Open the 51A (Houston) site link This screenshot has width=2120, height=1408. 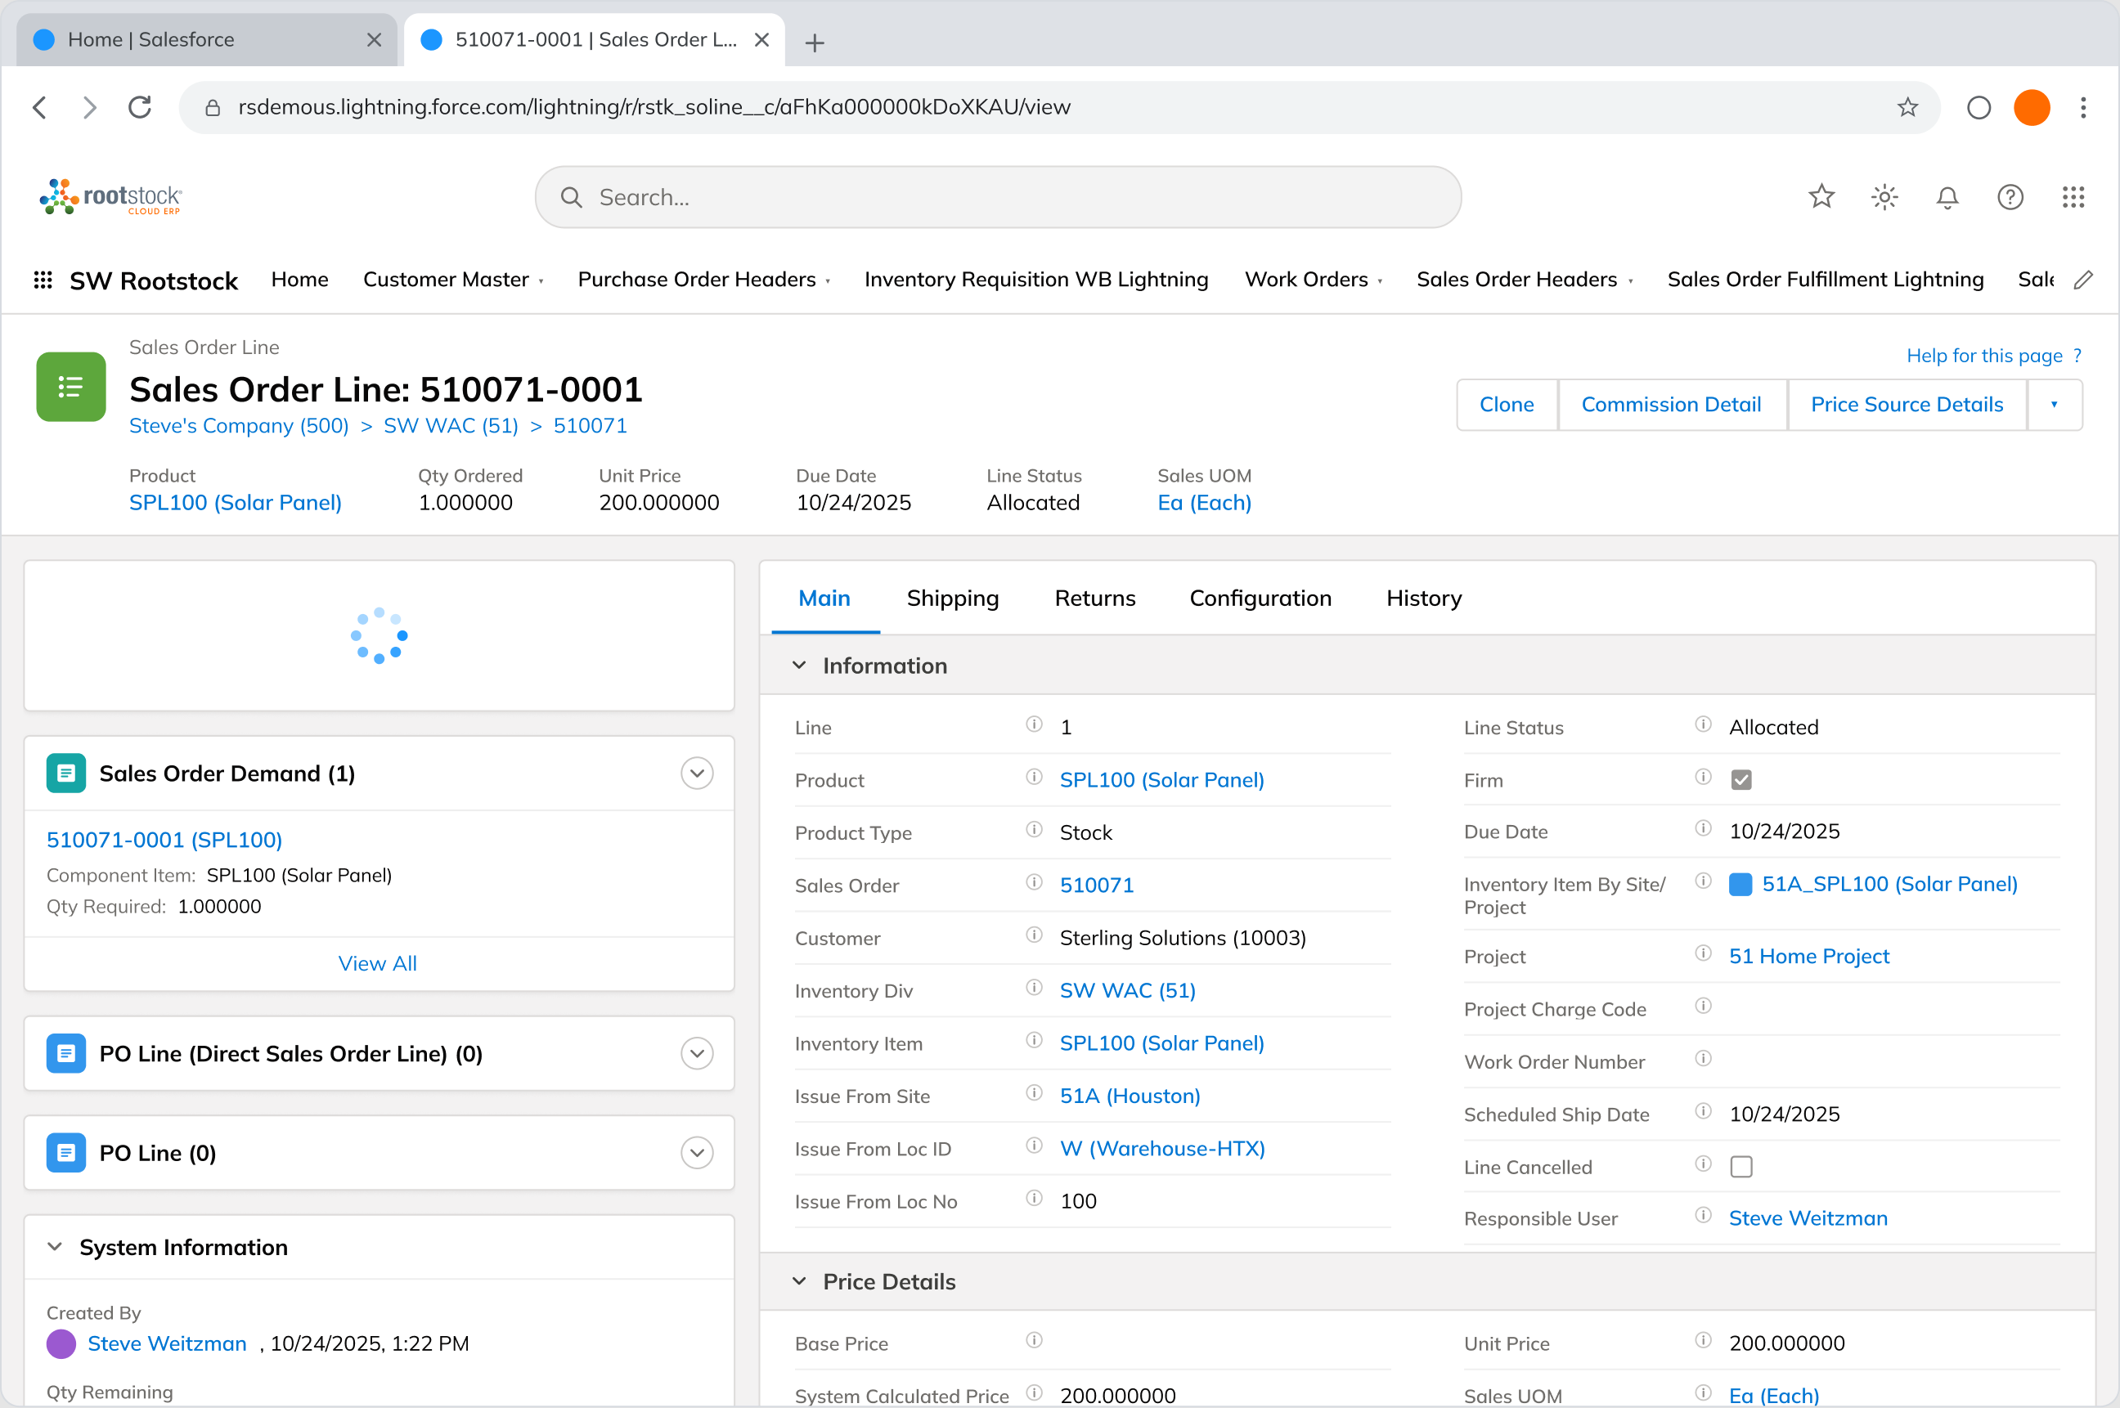click(1130, 1096)
